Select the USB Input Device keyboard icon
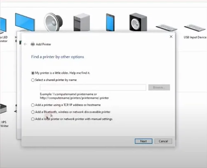 195,28
